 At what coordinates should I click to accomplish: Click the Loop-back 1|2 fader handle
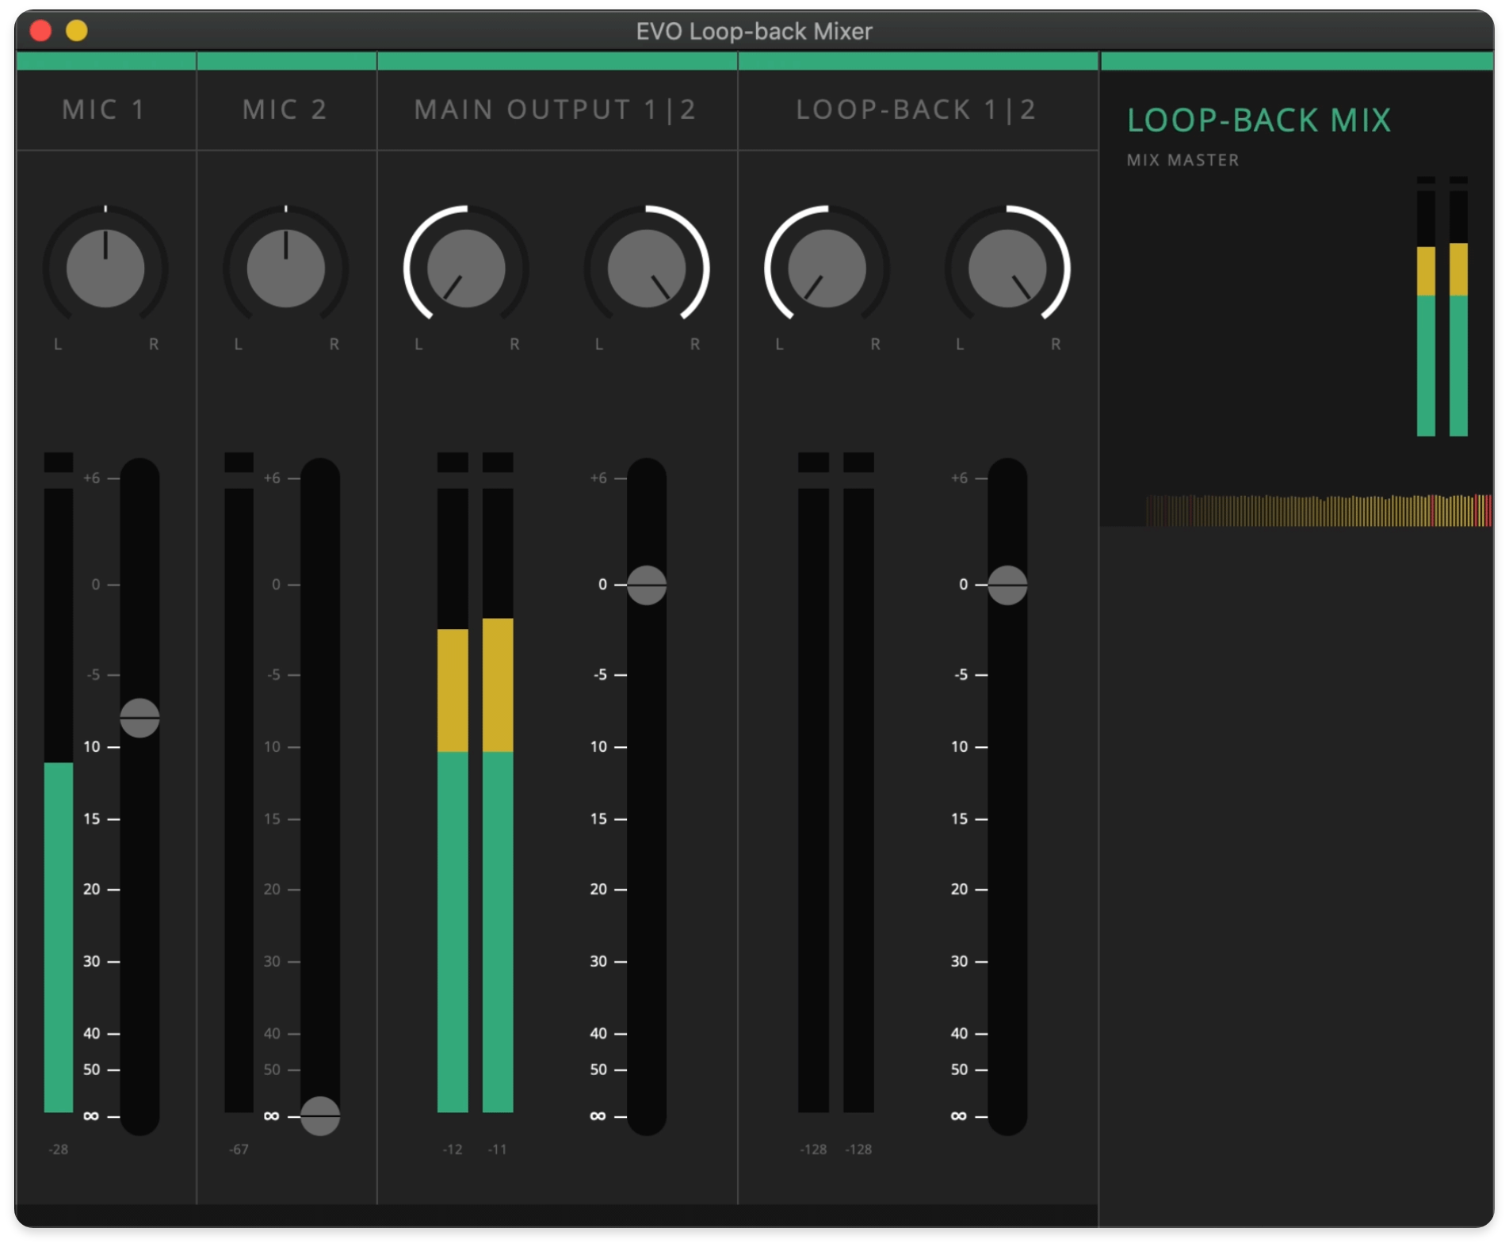click(x=1007, y=585)
